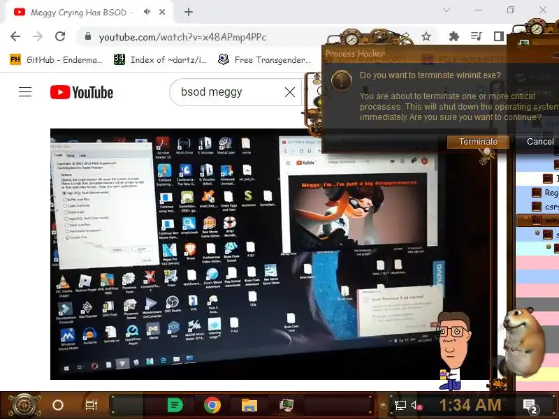Bookmark page with the star icon
This screenshot has height=419, width=559.
(x=426, y=36)
